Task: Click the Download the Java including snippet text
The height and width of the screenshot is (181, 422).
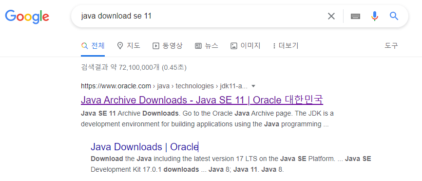Action: coord(231,164)
